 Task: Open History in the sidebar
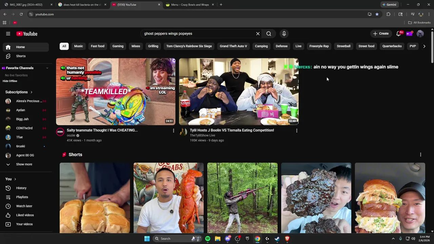(25, 188)
